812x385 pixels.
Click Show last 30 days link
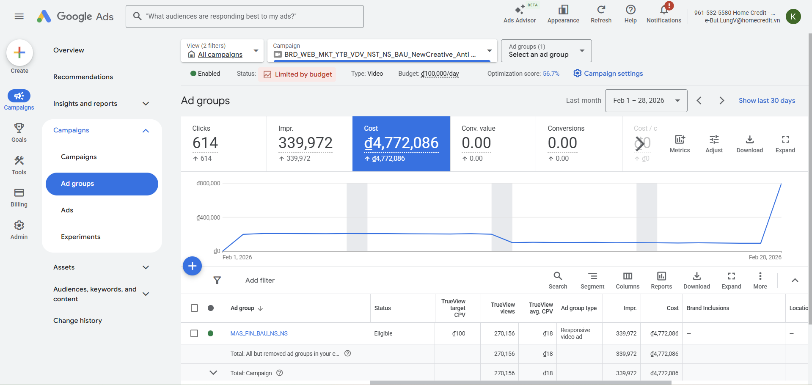coord(767,101)
